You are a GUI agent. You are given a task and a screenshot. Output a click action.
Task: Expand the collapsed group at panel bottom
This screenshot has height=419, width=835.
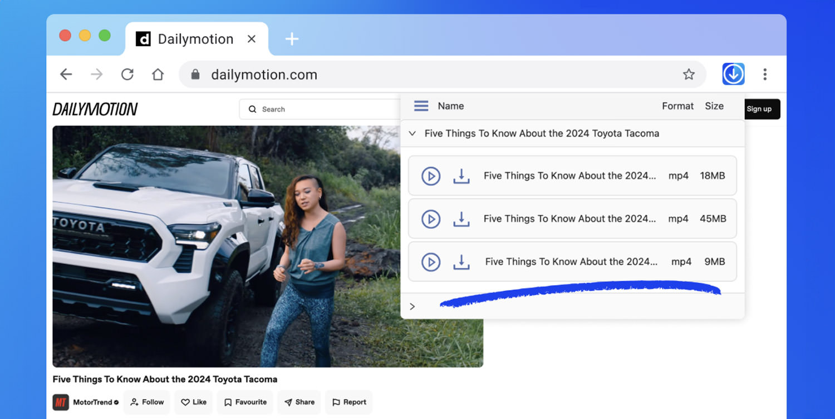coord(412,307)
